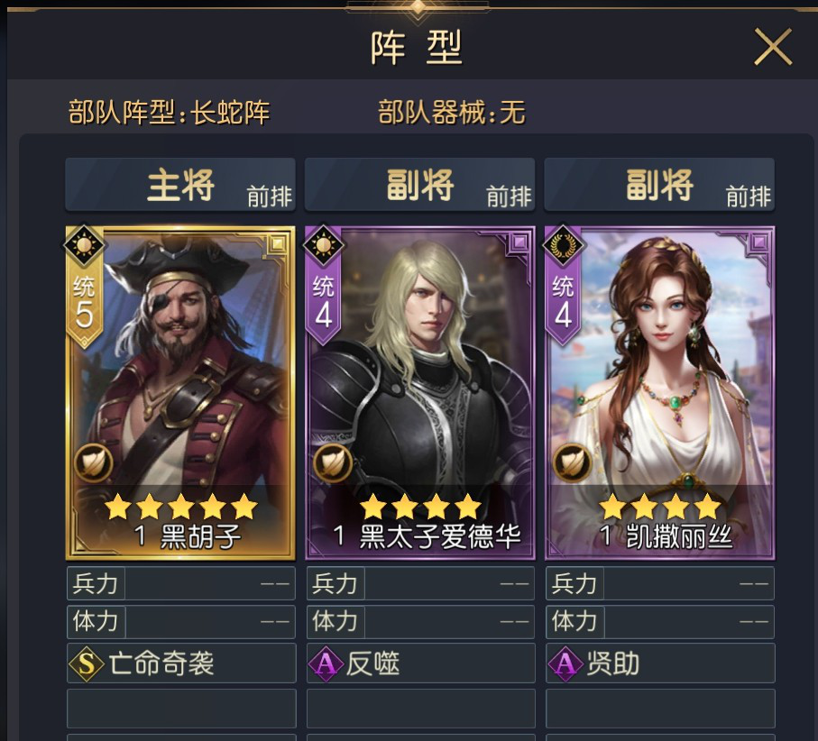Click the empty skill slot under 贤助
This screenshot has height=741, width=818.
point(660,709)
